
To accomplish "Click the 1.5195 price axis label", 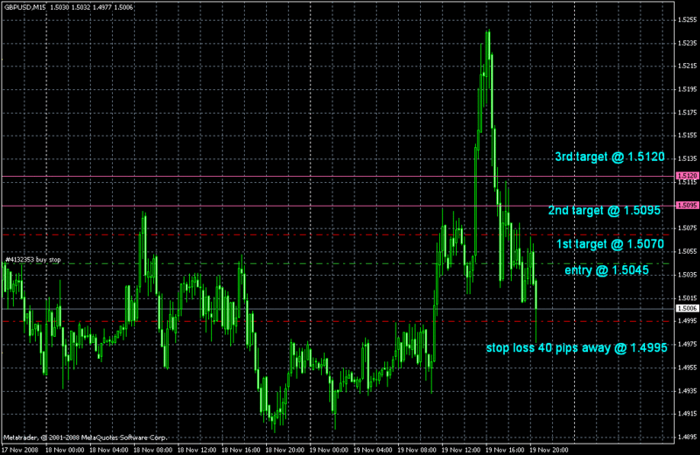I will [x=687, y=89].
